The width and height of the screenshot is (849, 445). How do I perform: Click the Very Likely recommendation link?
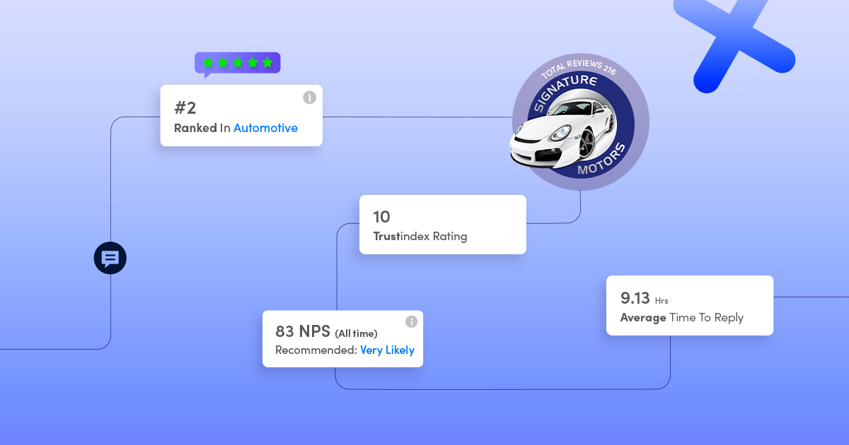(387, 350)
